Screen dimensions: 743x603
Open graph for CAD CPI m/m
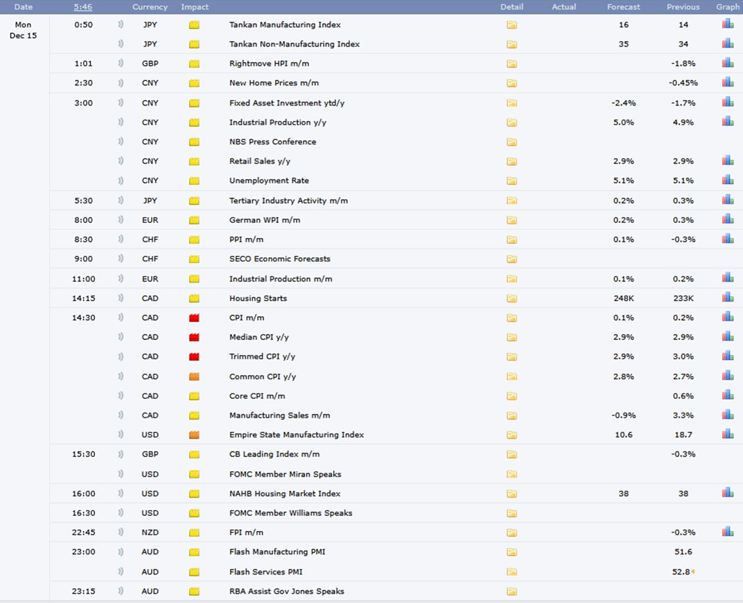727,317
